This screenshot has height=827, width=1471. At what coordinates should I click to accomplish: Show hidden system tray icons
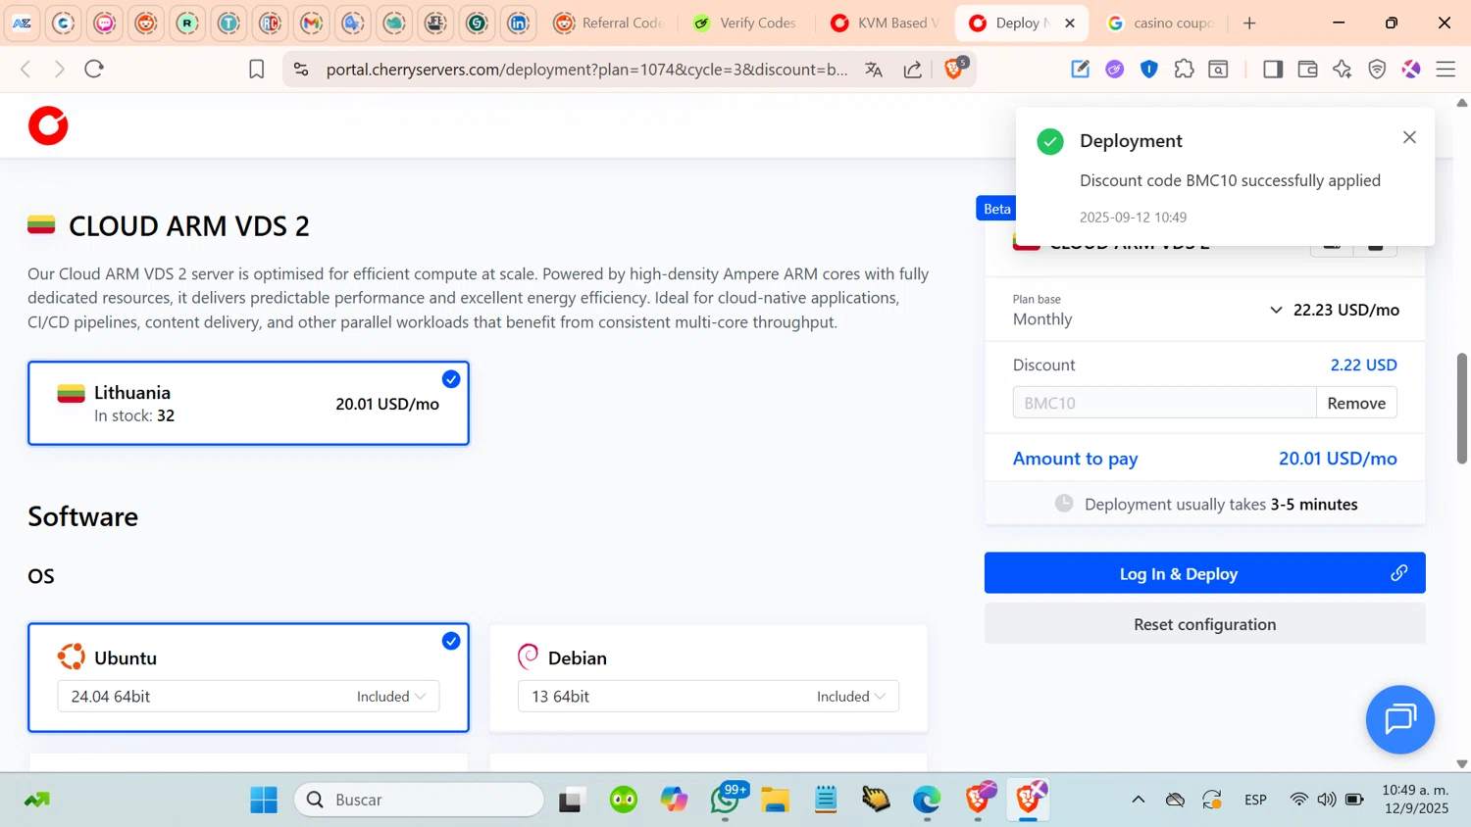[x=1139, y=800]
